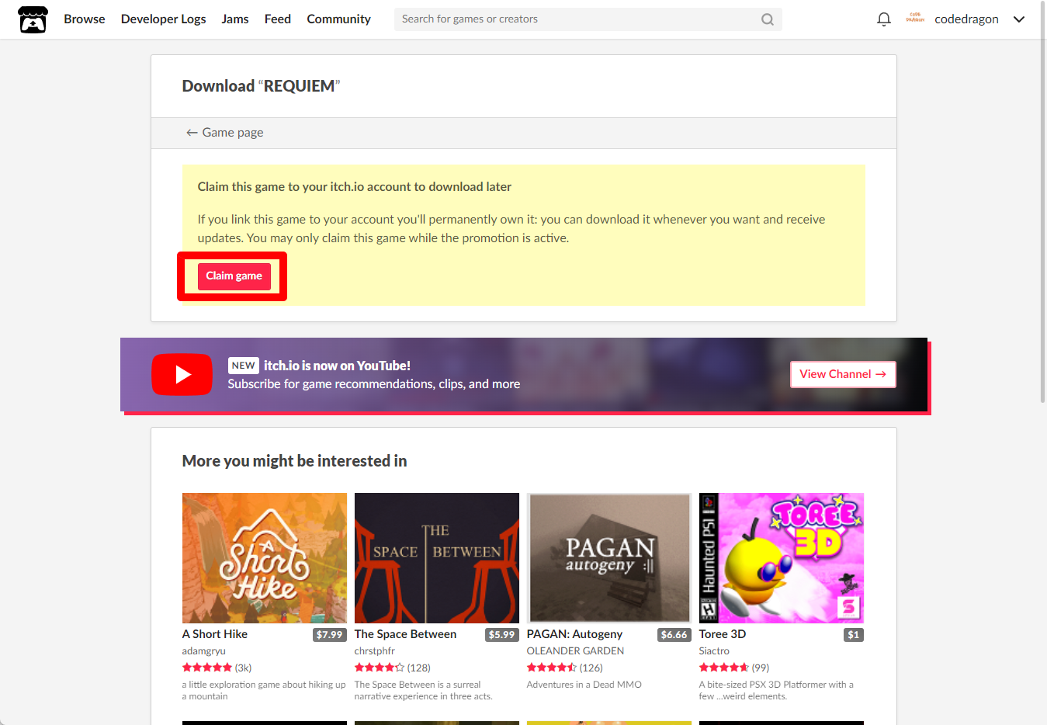Go to Developer Logs

pyautogui.click(x=163, y=19)
